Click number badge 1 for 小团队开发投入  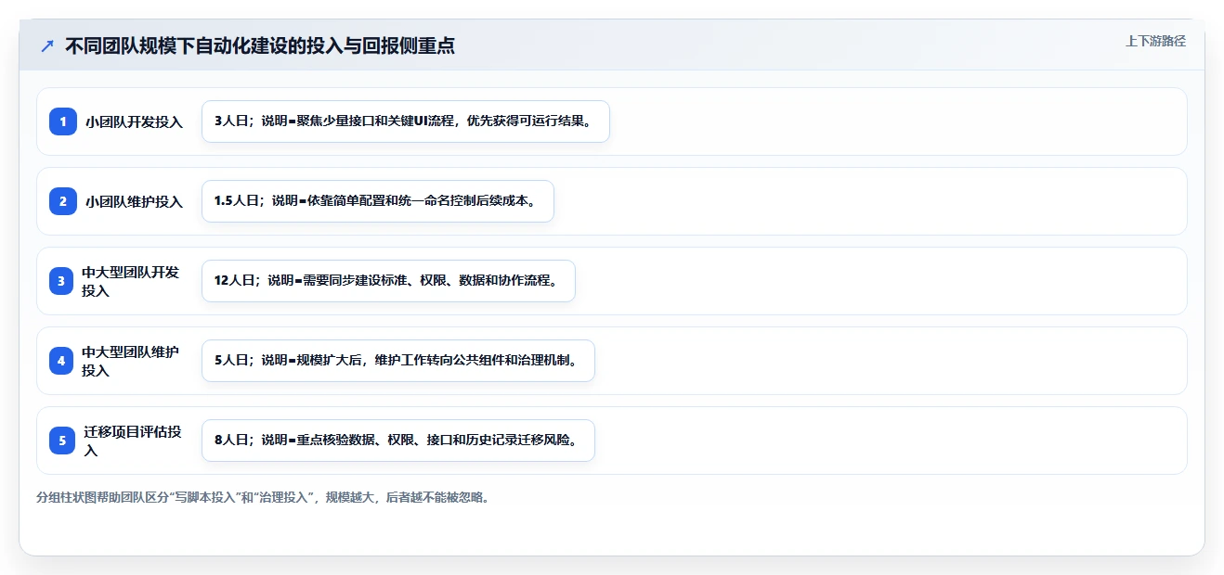click(62, 121)
